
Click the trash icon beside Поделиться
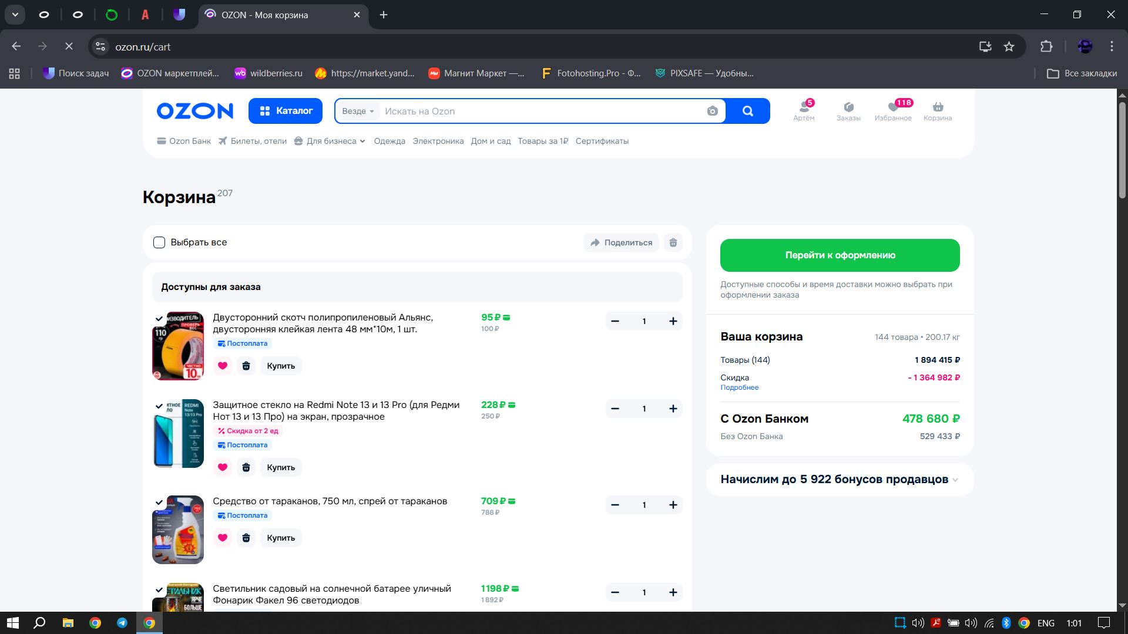[x=673, y=242]
